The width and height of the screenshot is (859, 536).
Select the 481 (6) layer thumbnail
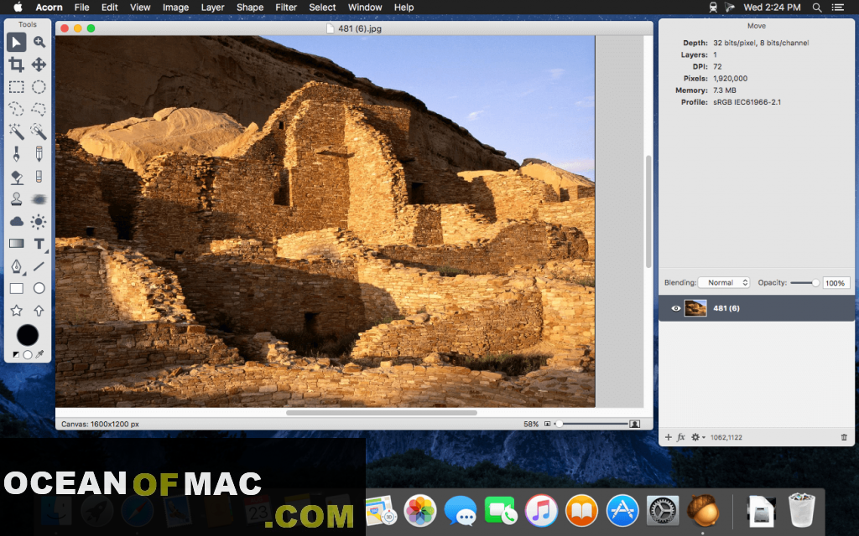coord(695,308)
